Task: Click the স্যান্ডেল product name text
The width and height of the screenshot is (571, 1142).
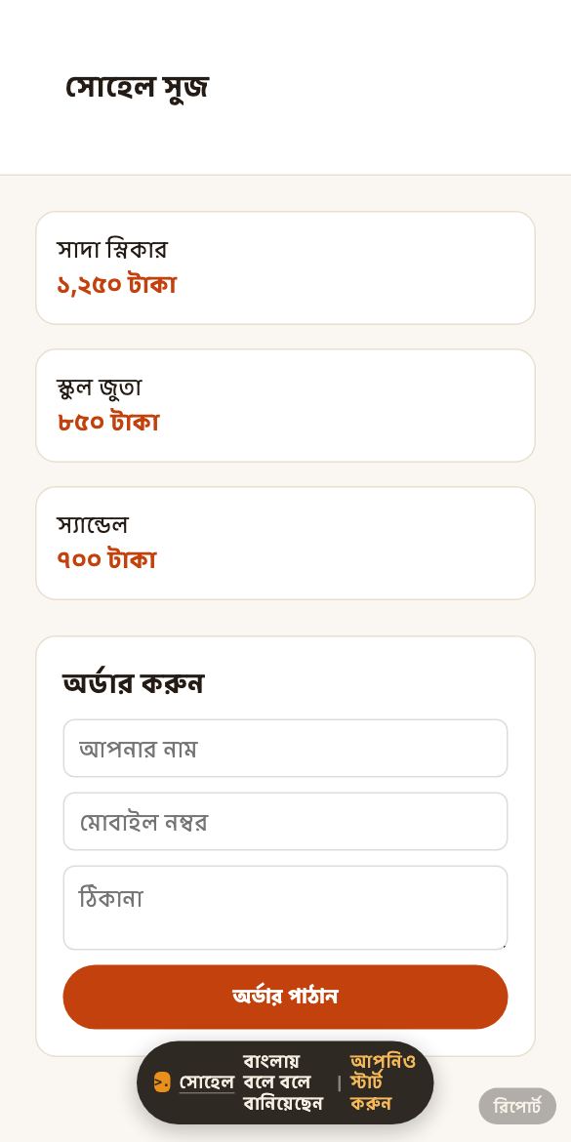Action: pyautogui.click(x=93, y=525)
